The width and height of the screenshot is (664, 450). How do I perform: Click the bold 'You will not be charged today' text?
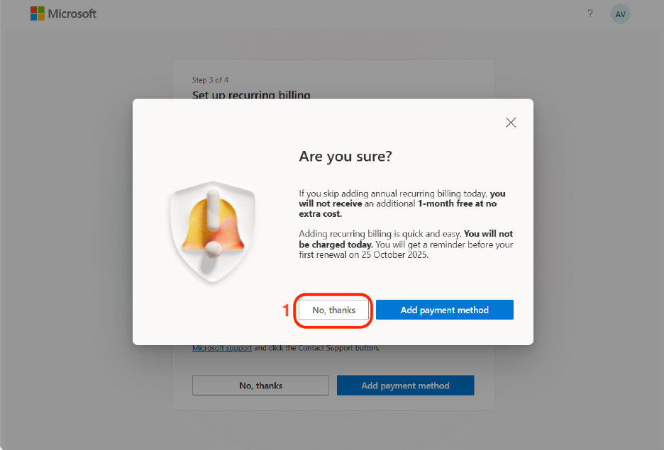[x=438, y=239]
